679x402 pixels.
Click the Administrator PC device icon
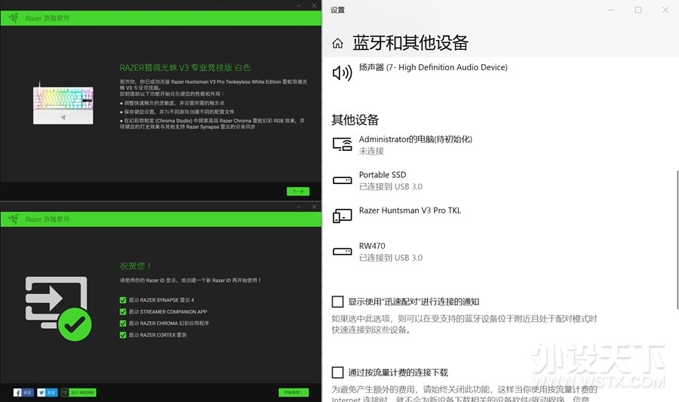(x=342, y=144)
